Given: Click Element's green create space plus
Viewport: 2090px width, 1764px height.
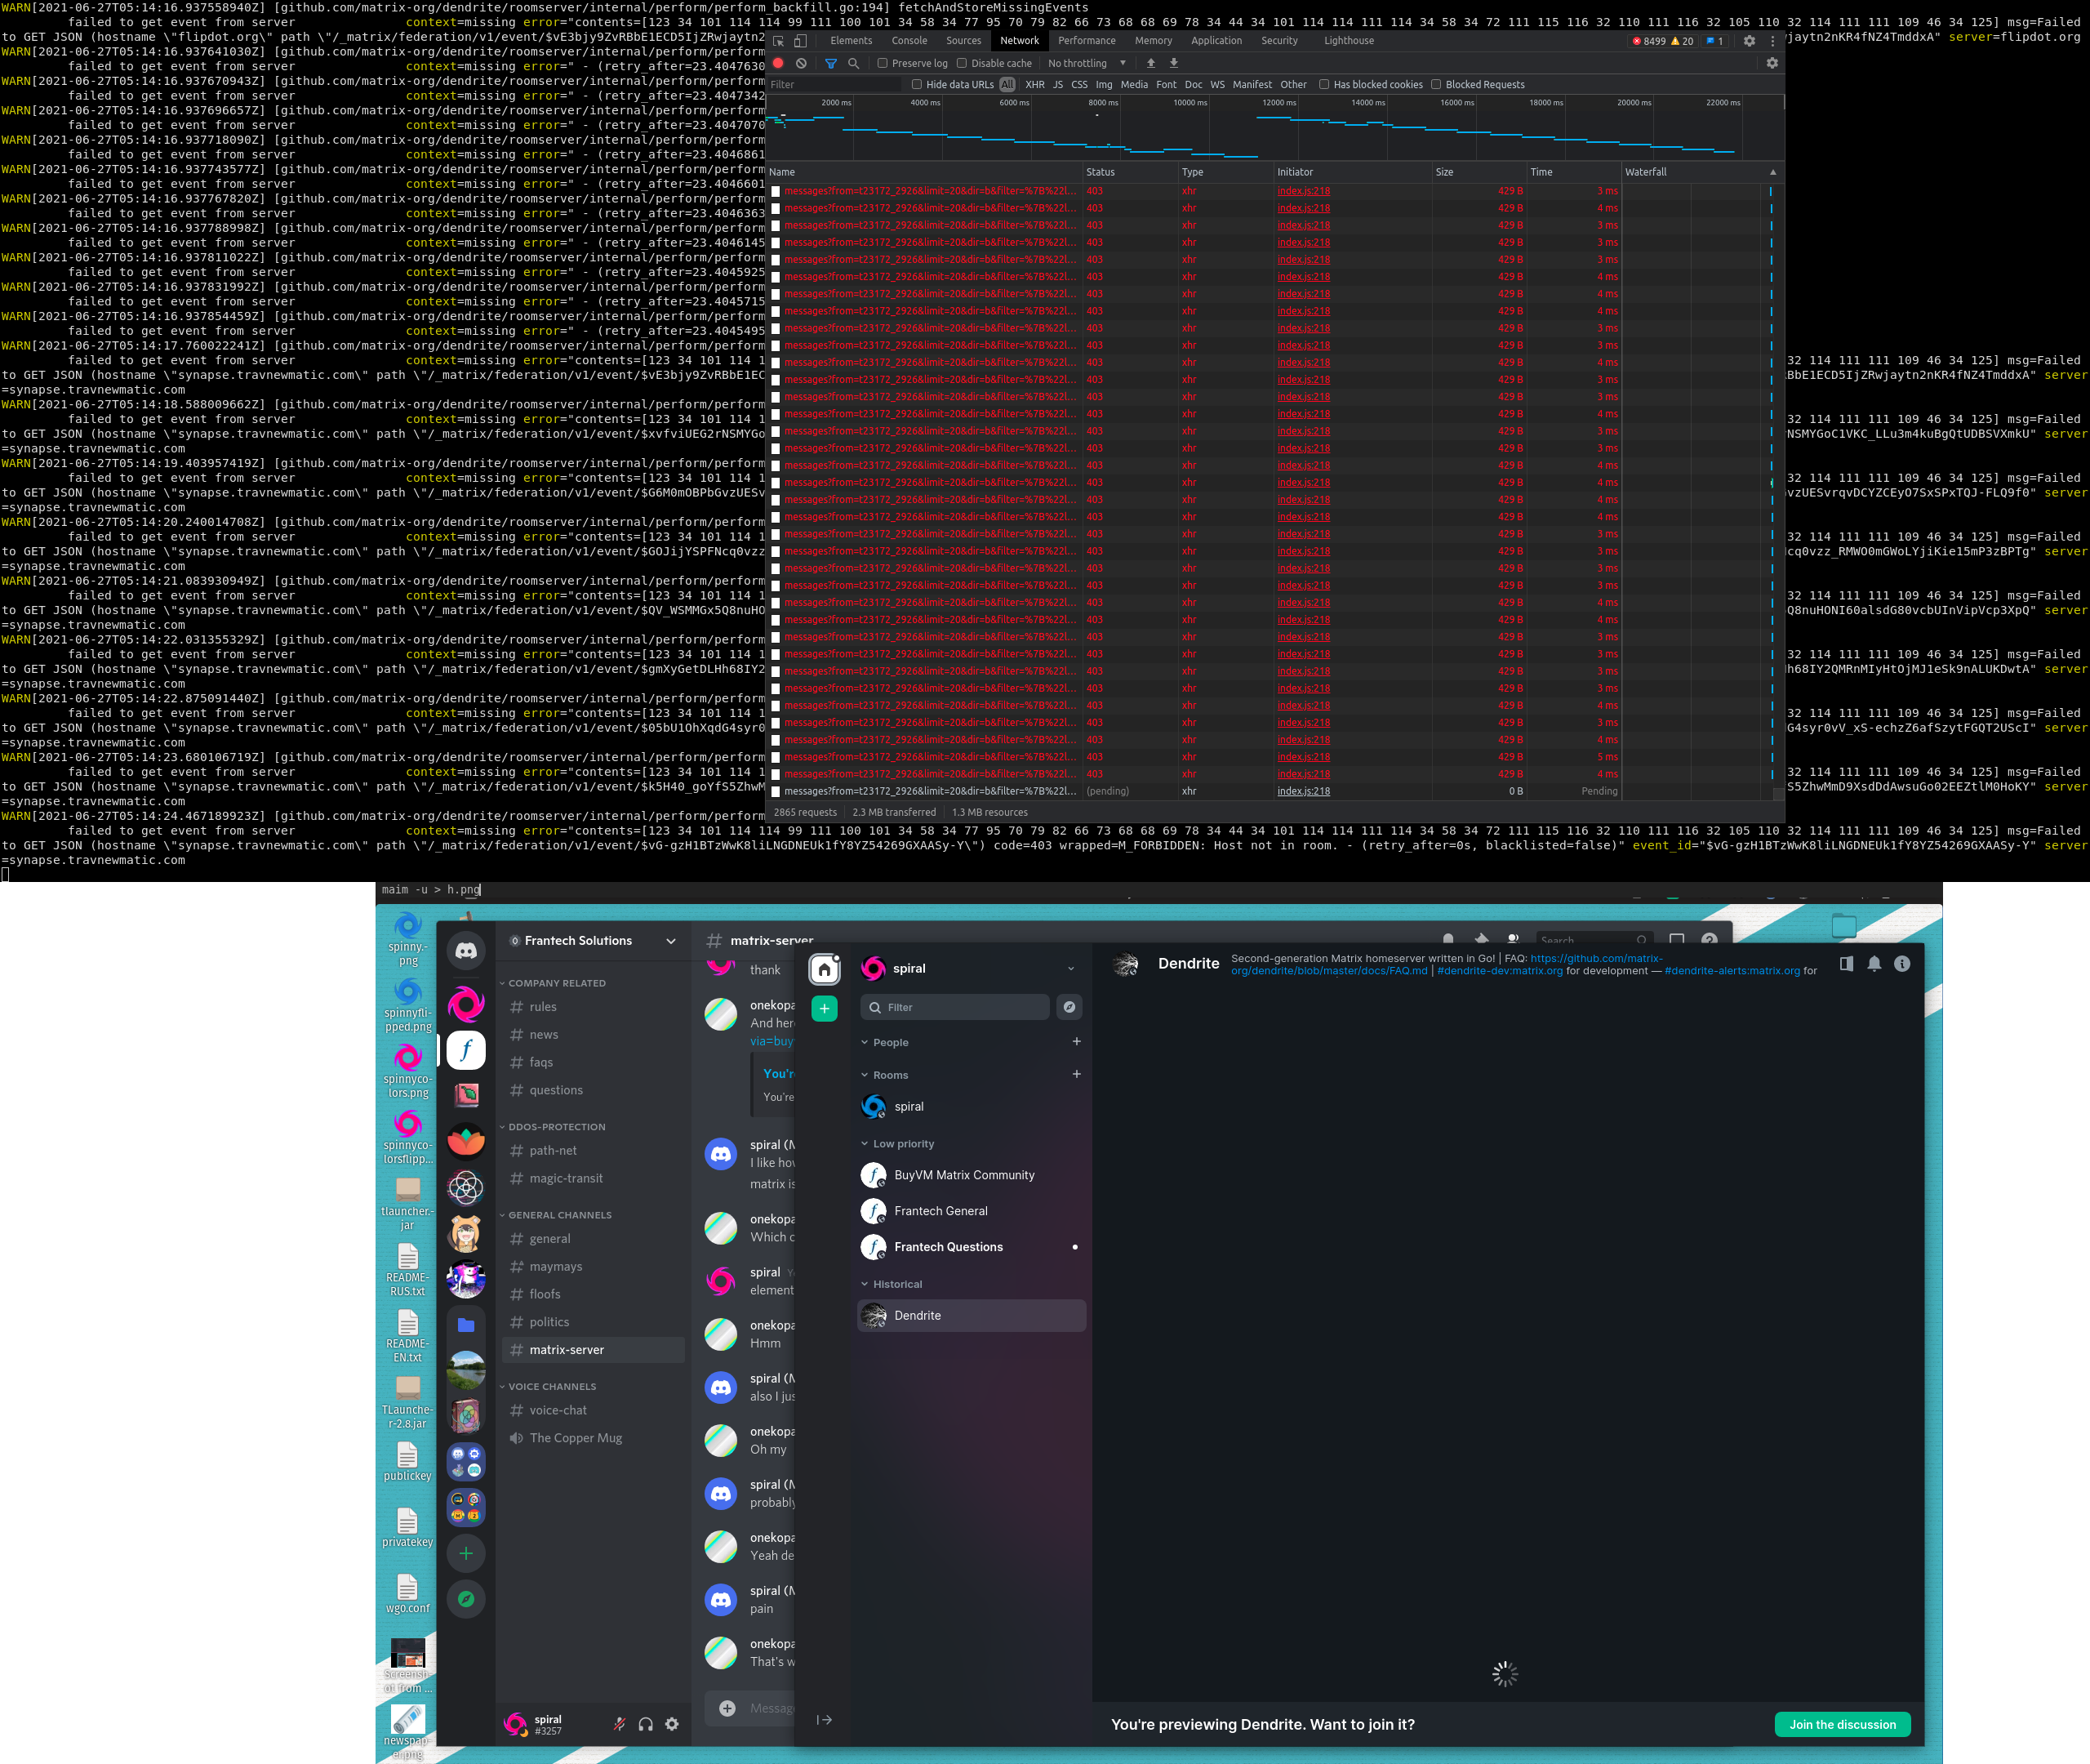Looking at the screenshot, I should [x=825, y=1009].
